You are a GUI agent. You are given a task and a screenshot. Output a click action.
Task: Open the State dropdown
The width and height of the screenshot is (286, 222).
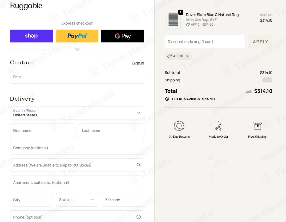click(x=77, y=200)
